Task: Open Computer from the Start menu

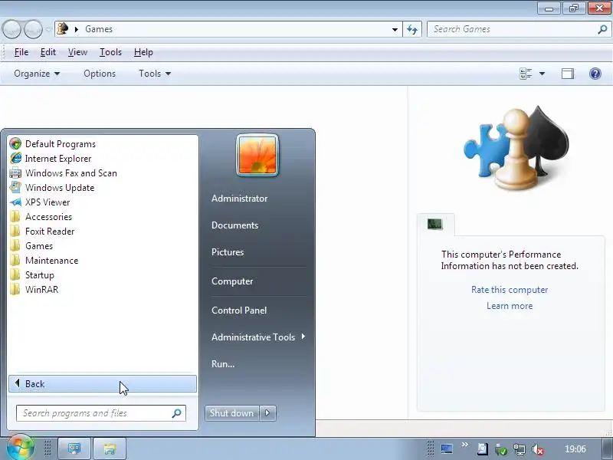Action: click(x=232, y=281)
